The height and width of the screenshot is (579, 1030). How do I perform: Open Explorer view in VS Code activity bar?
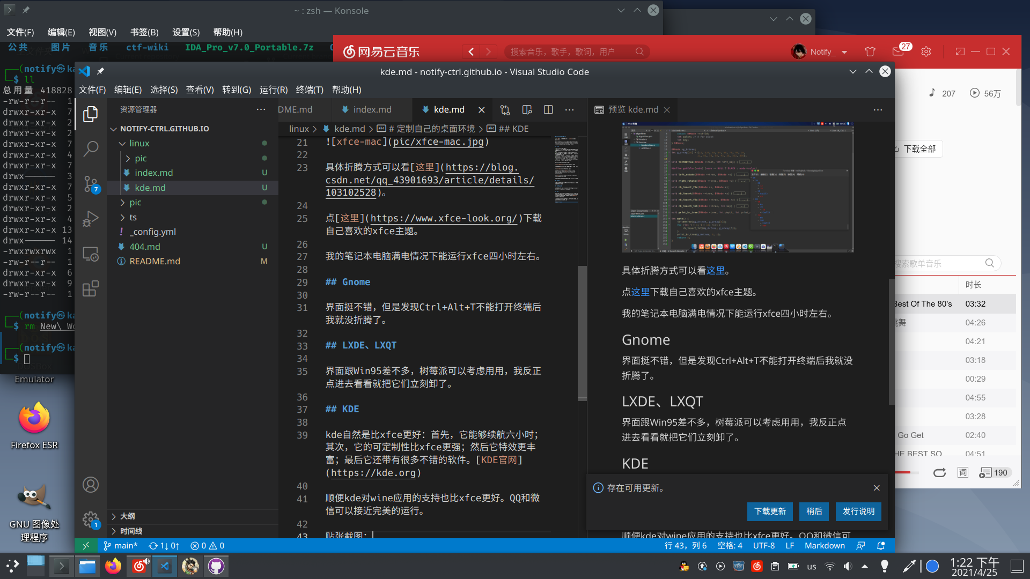(91, 114)
